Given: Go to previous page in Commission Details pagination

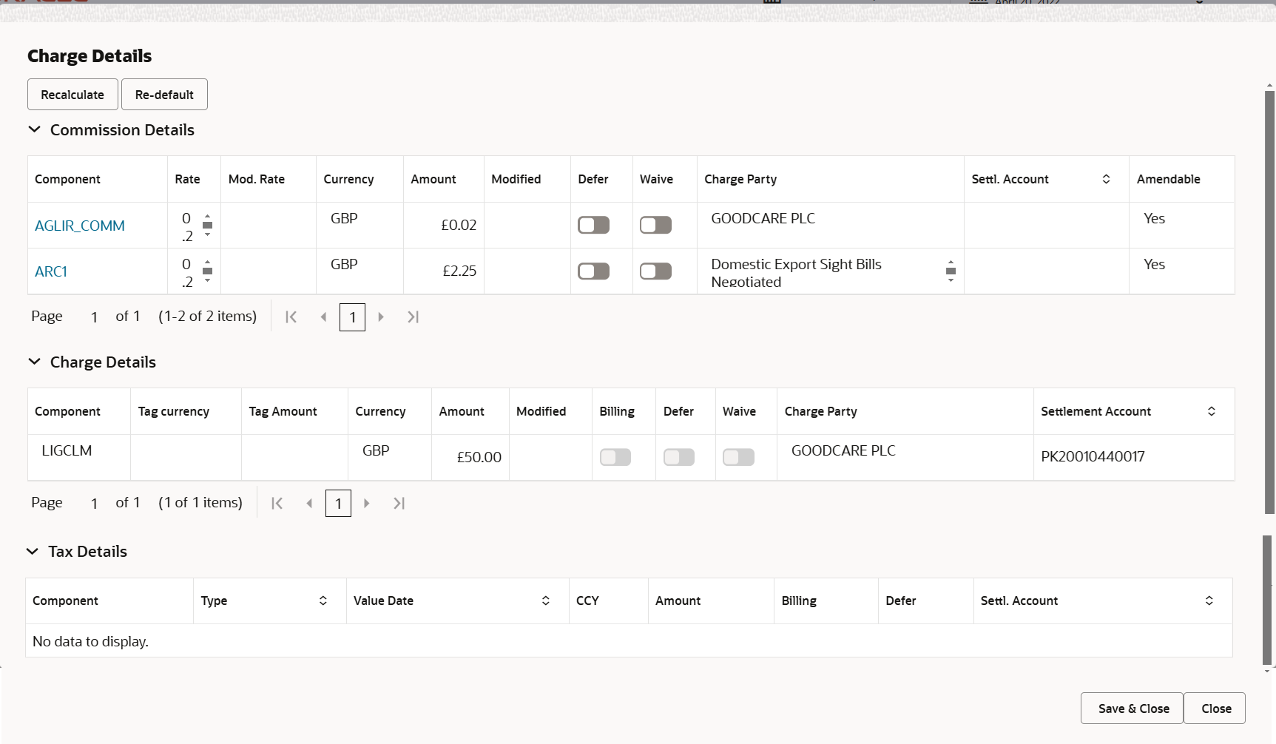Looking at the screenshot, I should tap(323, 317).
